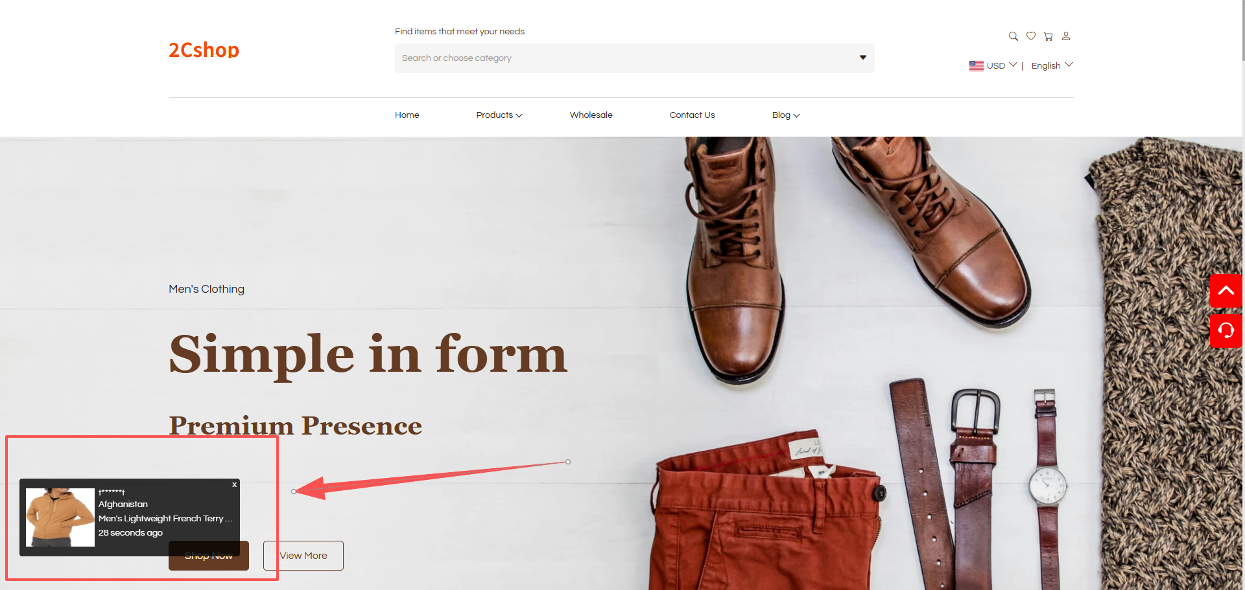This screenshot has width=1245, height=590.
Task: Close the recent purchase notification popup
Action: (x=235, y=484)
